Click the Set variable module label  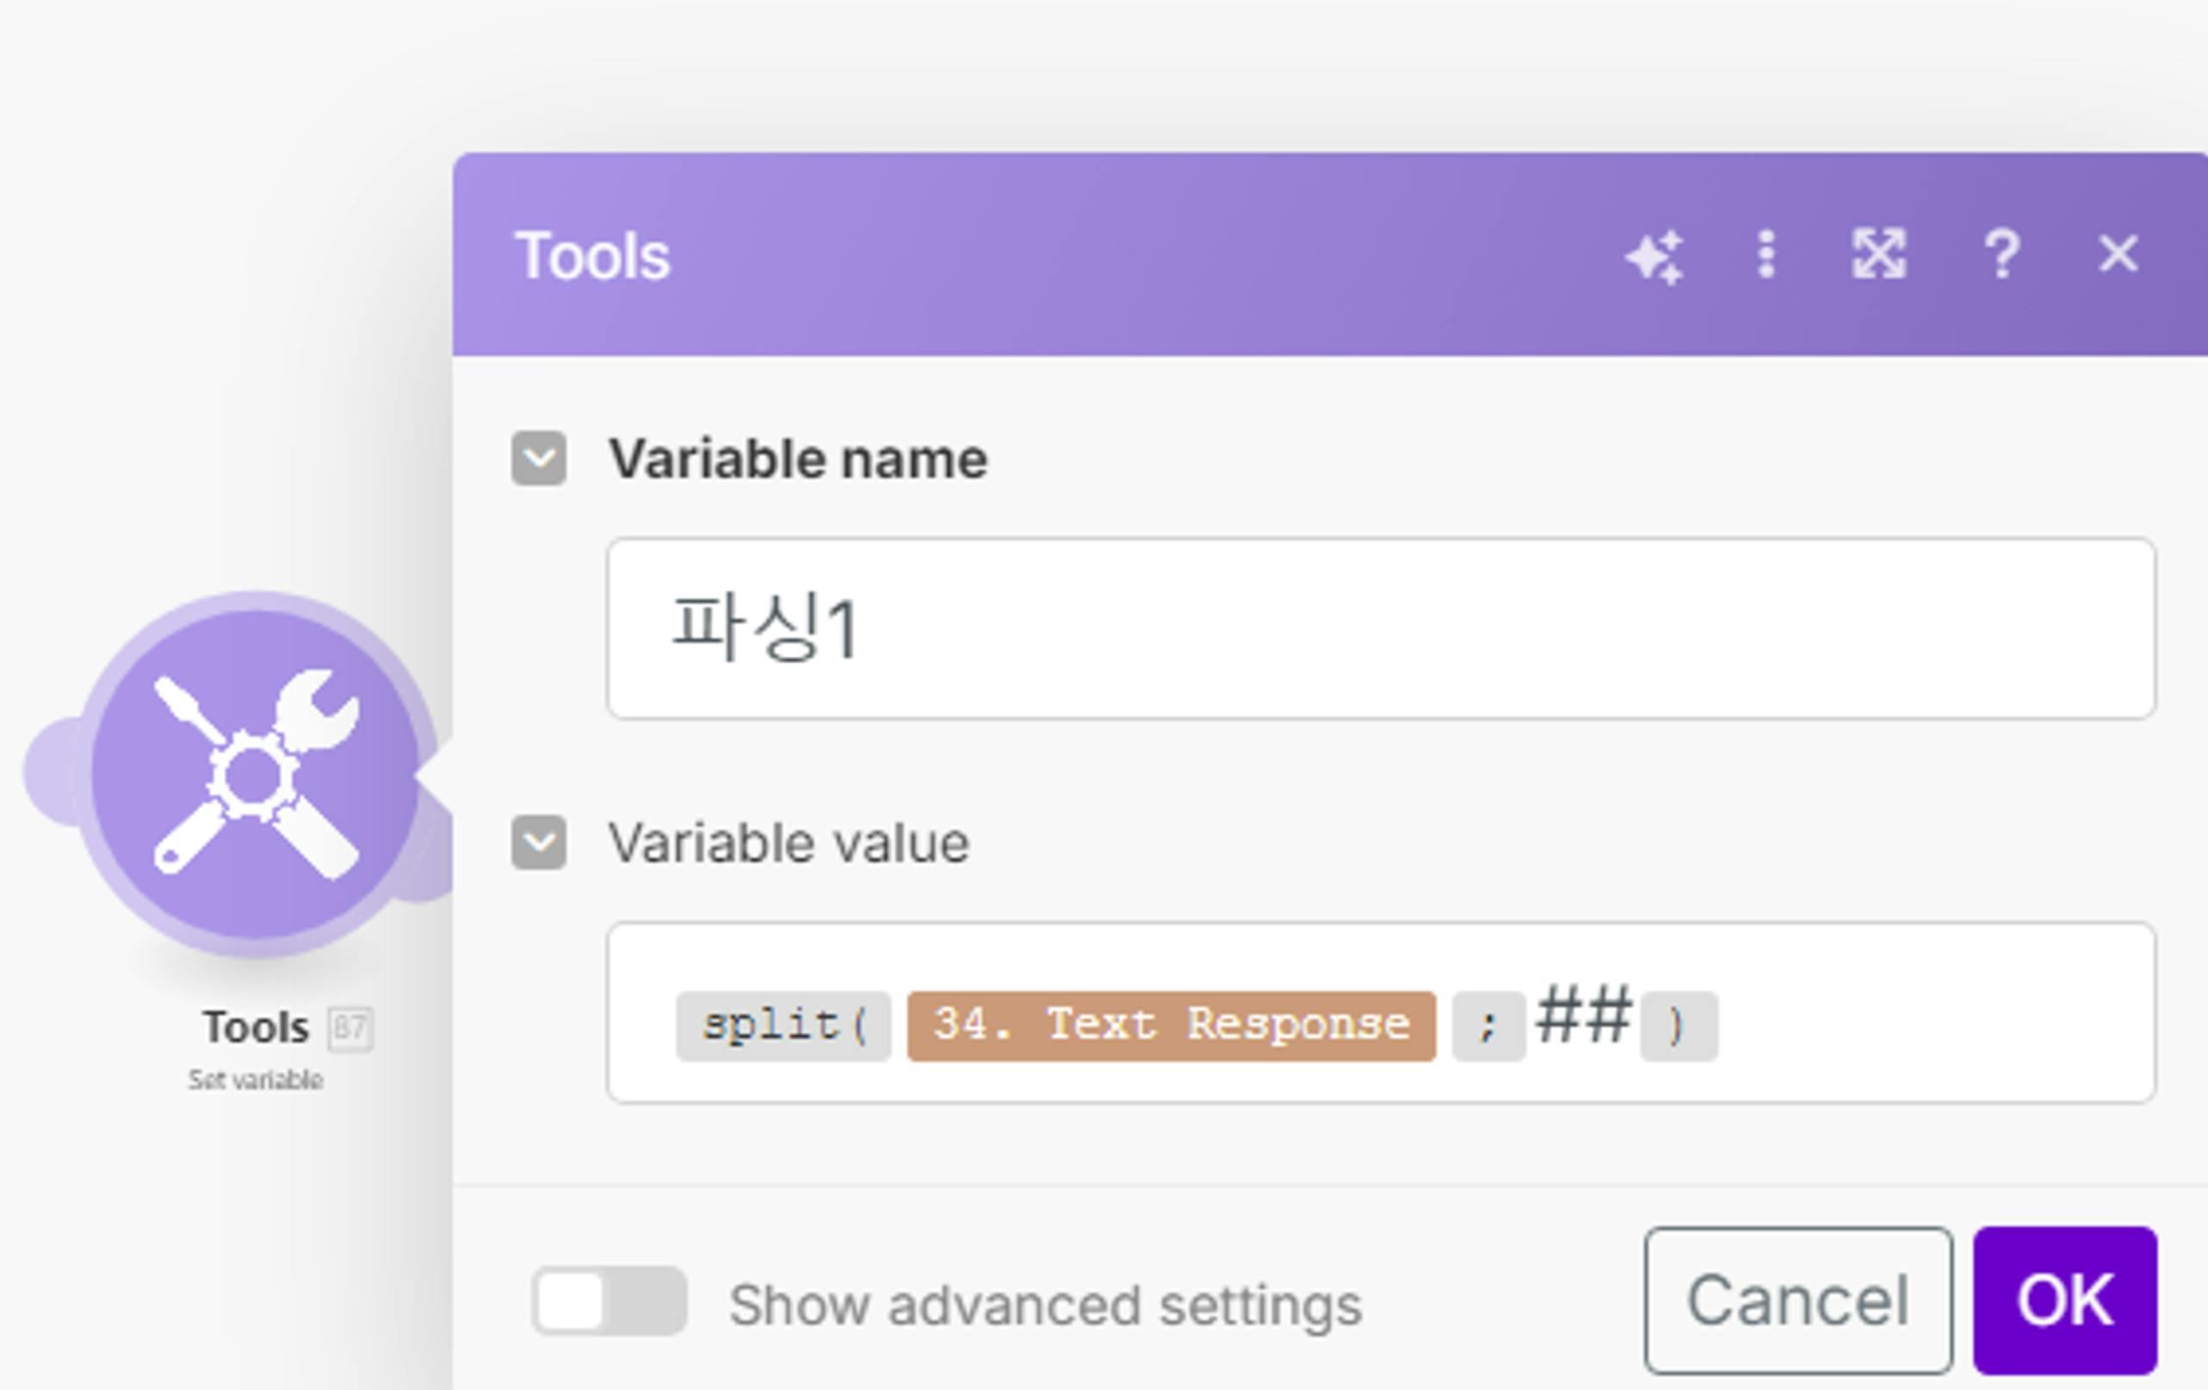[256, 1080]
